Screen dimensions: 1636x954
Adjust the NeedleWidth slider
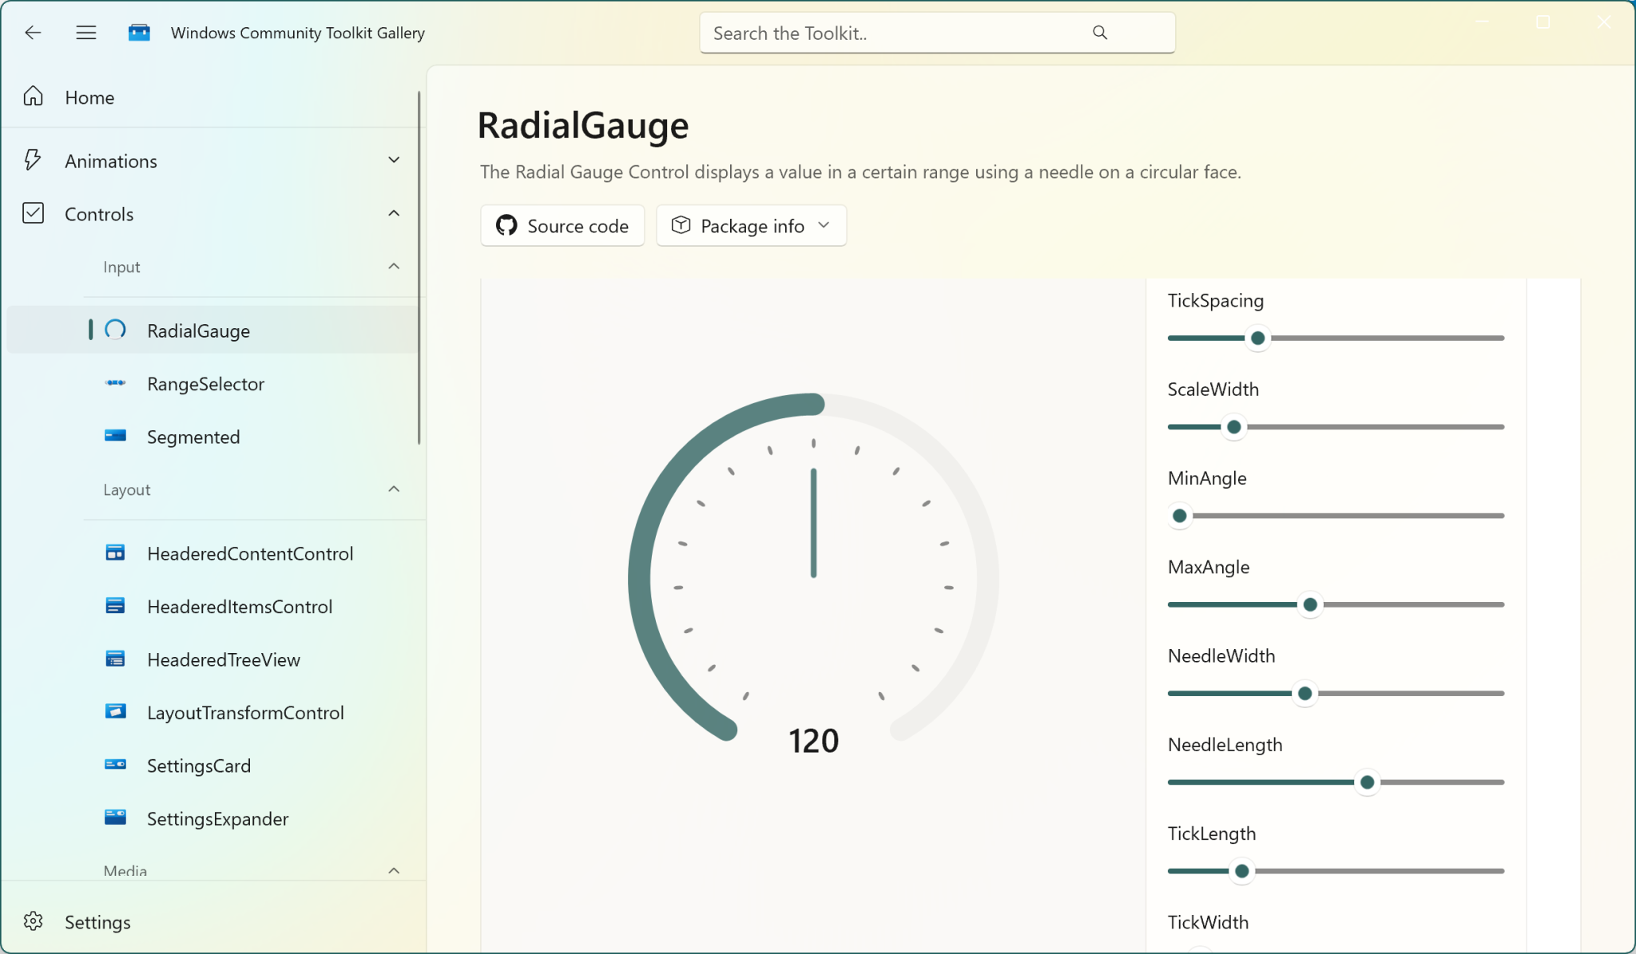tap(1304, 693)
